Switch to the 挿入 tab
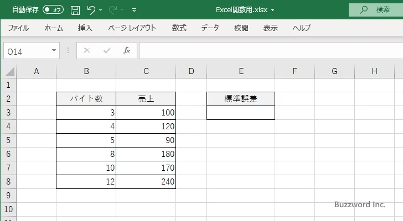The image size is (403, 221). point(85,28)
